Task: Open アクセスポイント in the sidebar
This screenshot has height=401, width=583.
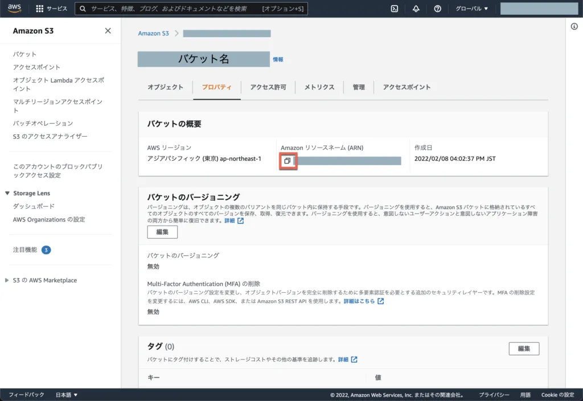Action: (x=36, y=67)
